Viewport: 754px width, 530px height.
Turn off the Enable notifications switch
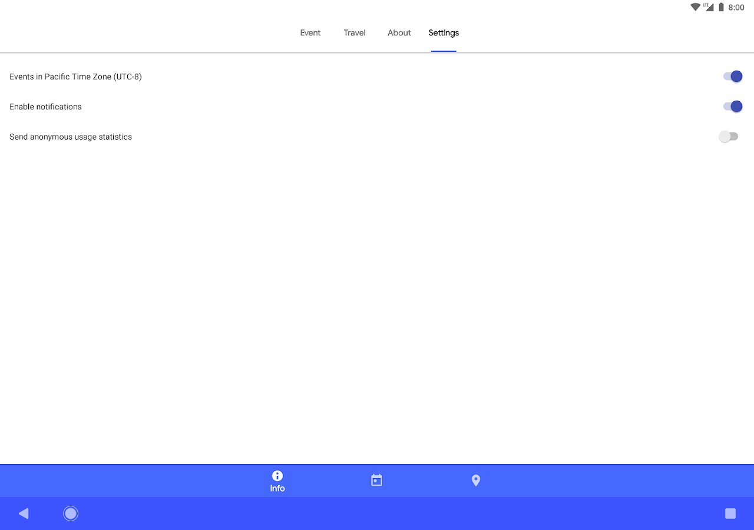(732, 107)
